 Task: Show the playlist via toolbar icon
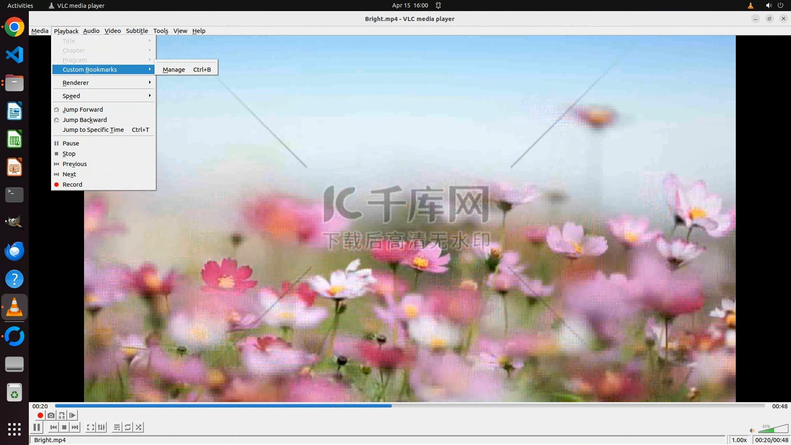[117, 427]
